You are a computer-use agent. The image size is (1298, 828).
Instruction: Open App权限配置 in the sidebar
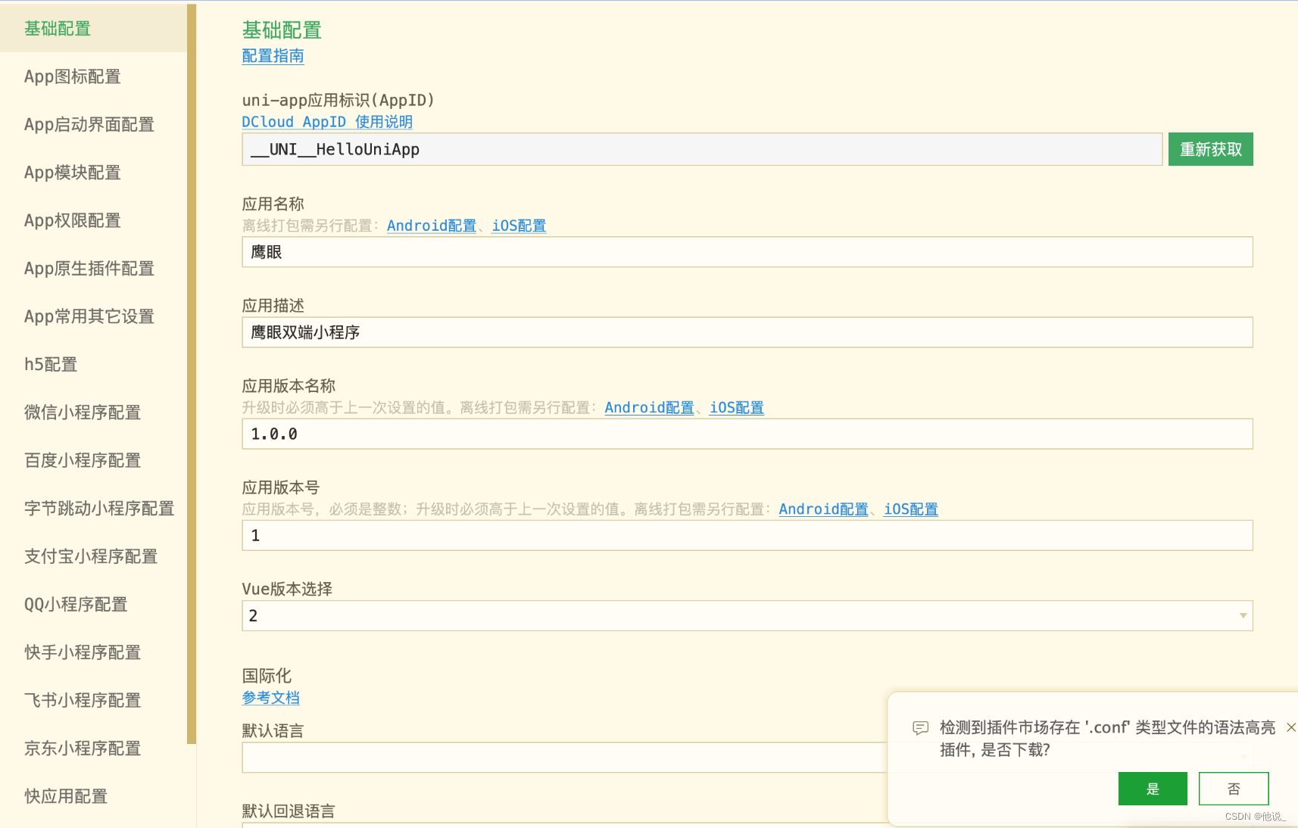click(93, 220)
